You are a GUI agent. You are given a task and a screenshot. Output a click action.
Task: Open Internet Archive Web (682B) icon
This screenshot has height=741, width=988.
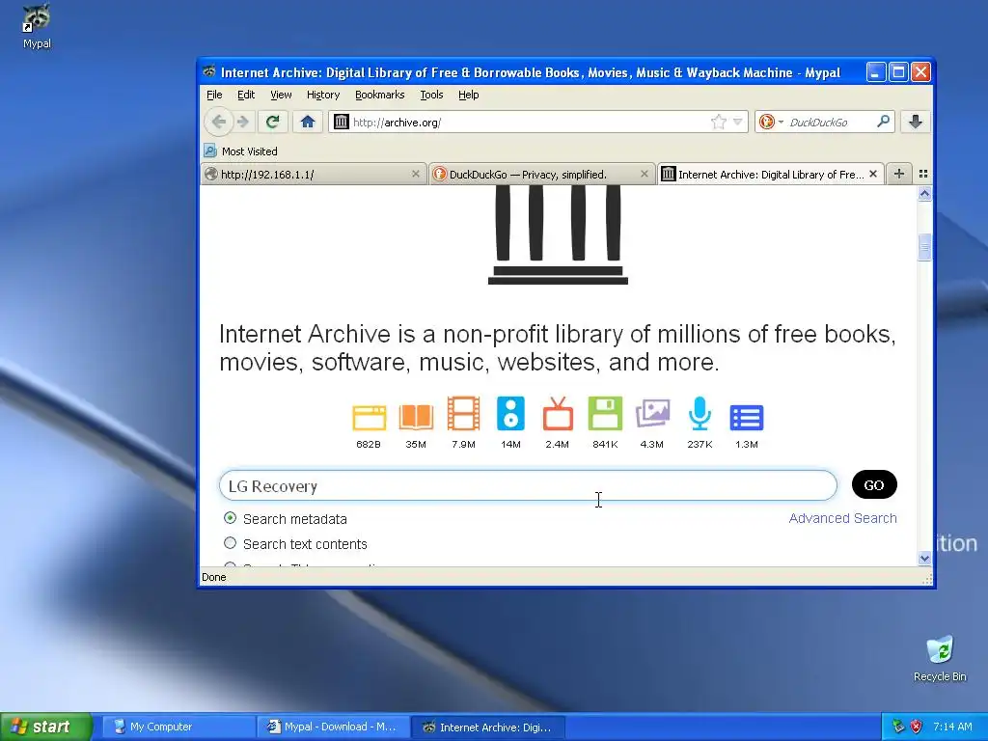coord(369,419)
